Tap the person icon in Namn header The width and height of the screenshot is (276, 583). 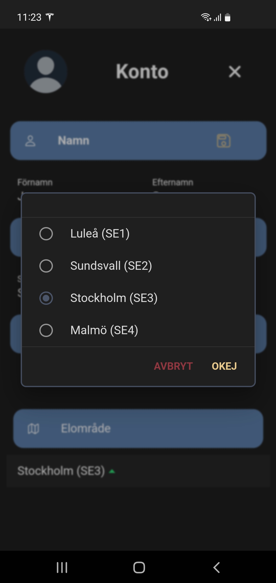point(30,141)
